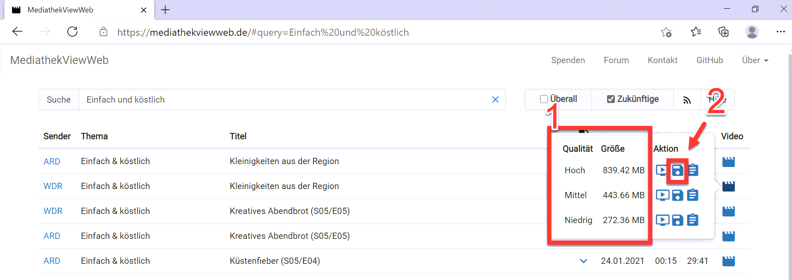Select the date 24.01.2021
Viewport: 792px width, 280px height.
tap(622, 261)
